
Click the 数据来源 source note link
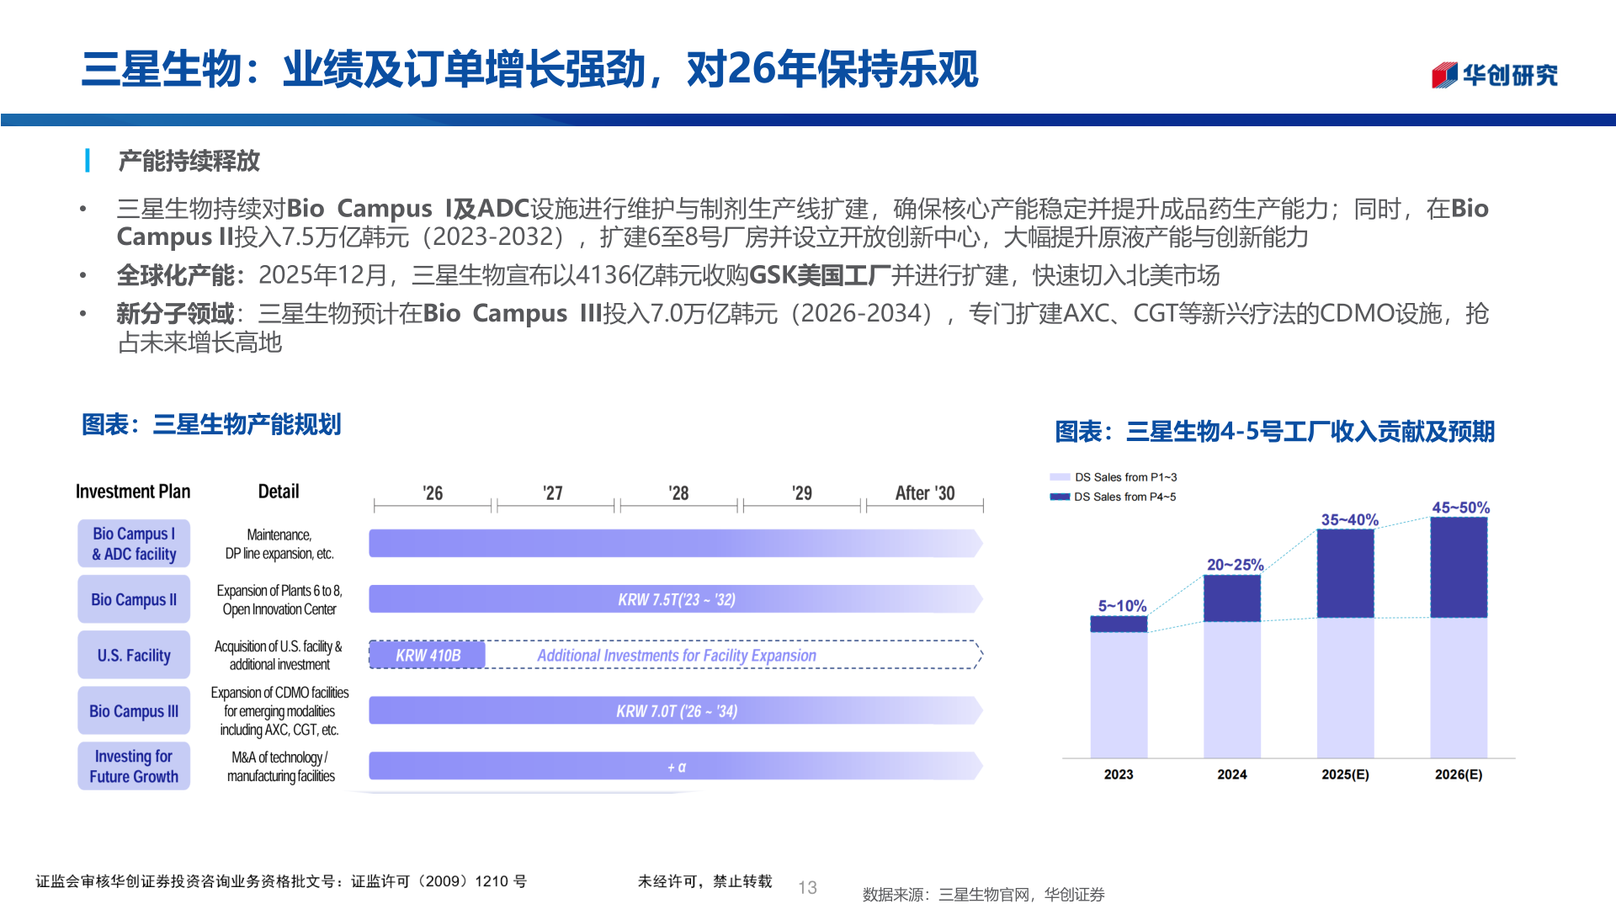tap(985, 895)
